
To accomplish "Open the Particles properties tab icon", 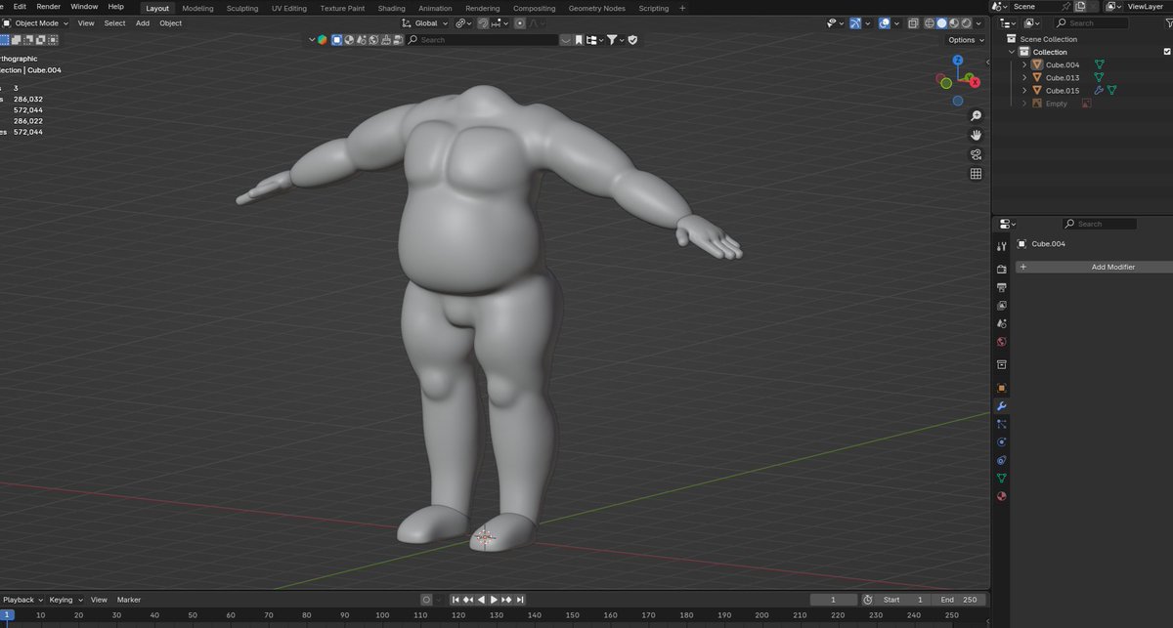I will click(x=1001, y=424).
